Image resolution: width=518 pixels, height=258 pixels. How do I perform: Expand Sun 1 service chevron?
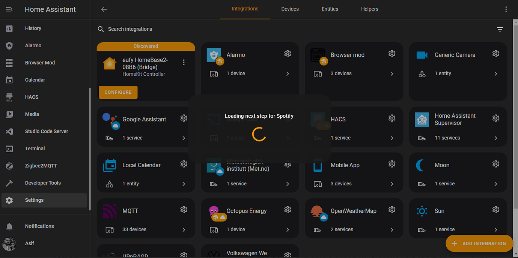coord(496,229)
